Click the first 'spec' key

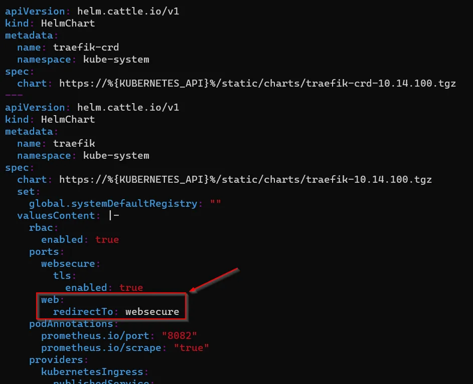point(17,72)
